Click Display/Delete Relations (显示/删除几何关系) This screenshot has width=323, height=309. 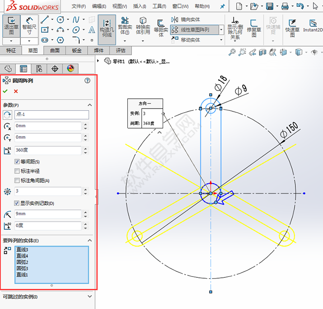point(235,29)
